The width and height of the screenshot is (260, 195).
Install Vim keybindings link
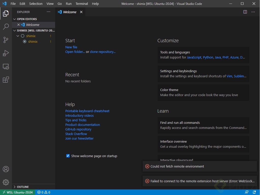tap(229, 76)
